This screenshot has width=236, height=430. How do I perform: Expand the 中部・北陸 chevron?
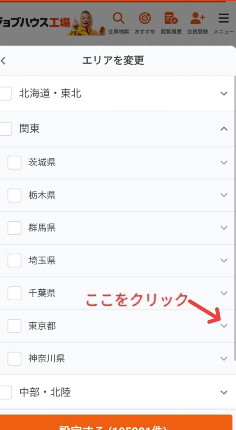(224, 393)
